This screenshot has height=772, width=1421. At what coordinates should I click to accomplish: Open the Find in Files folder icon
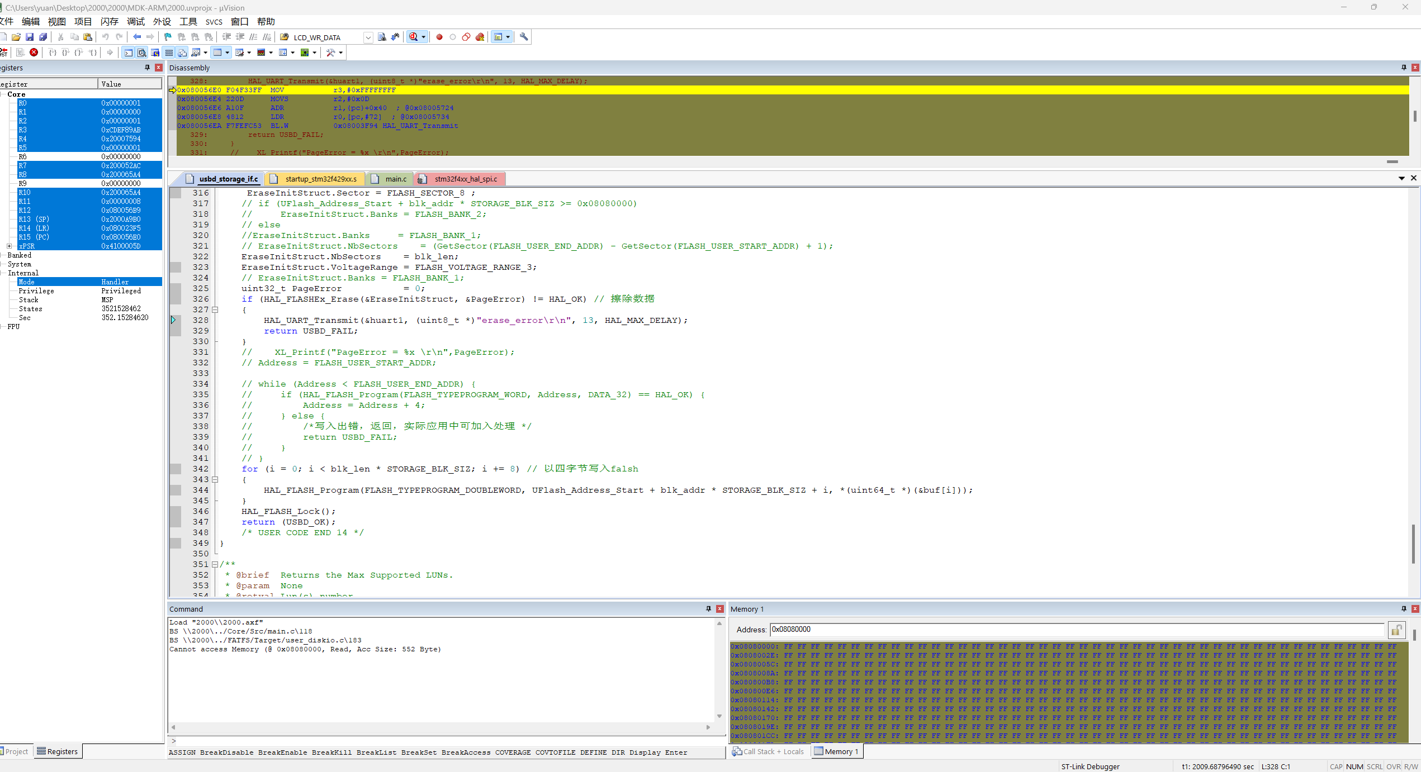285,37
